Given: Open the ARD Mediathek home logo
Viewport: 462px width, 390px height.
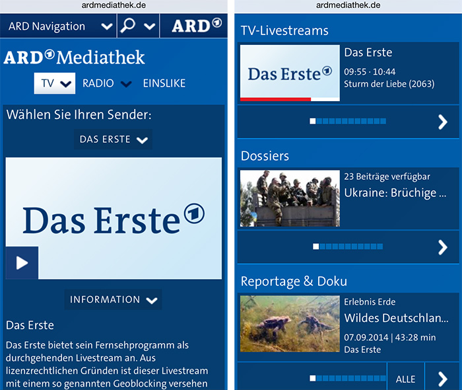Looking at the screenshot, I should [x=74, y=58].
